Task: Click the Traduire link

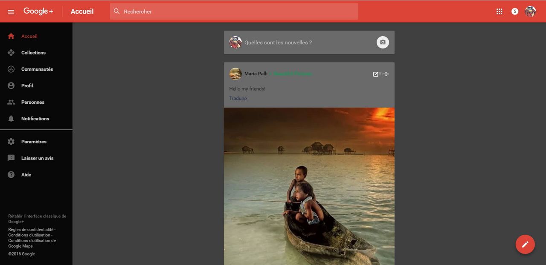Action: 238,98
